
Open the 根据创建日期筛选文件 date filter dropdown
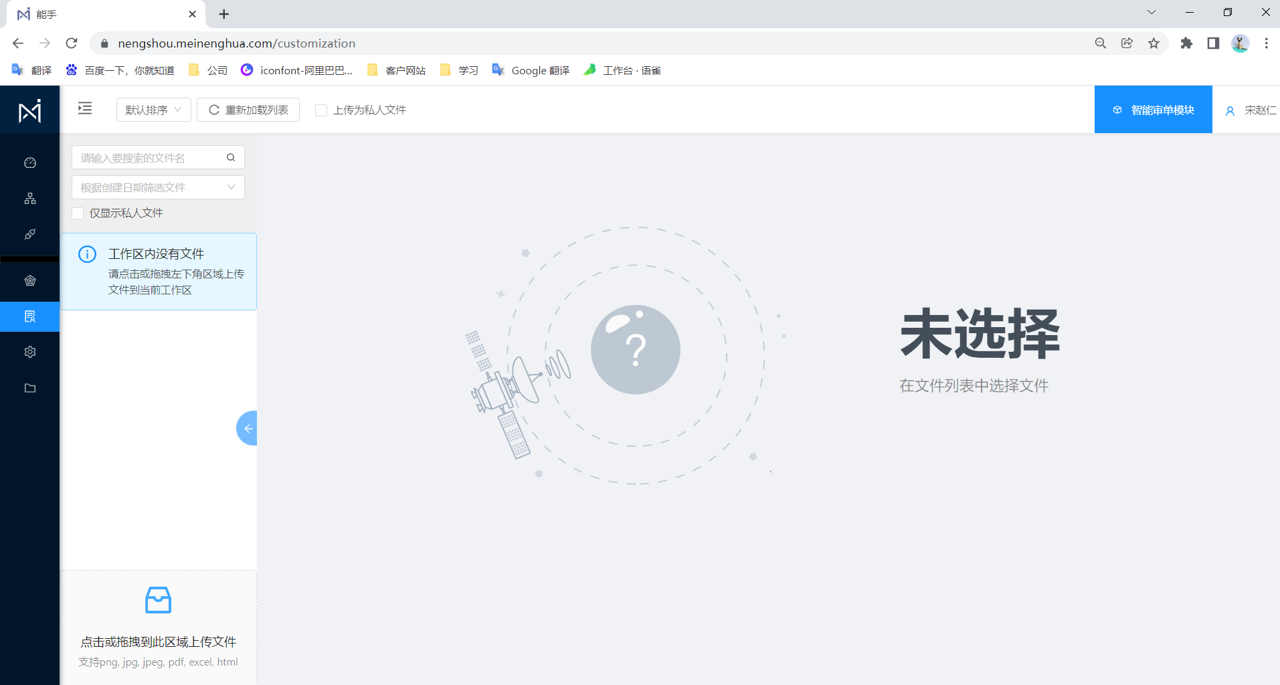point(158,187)
